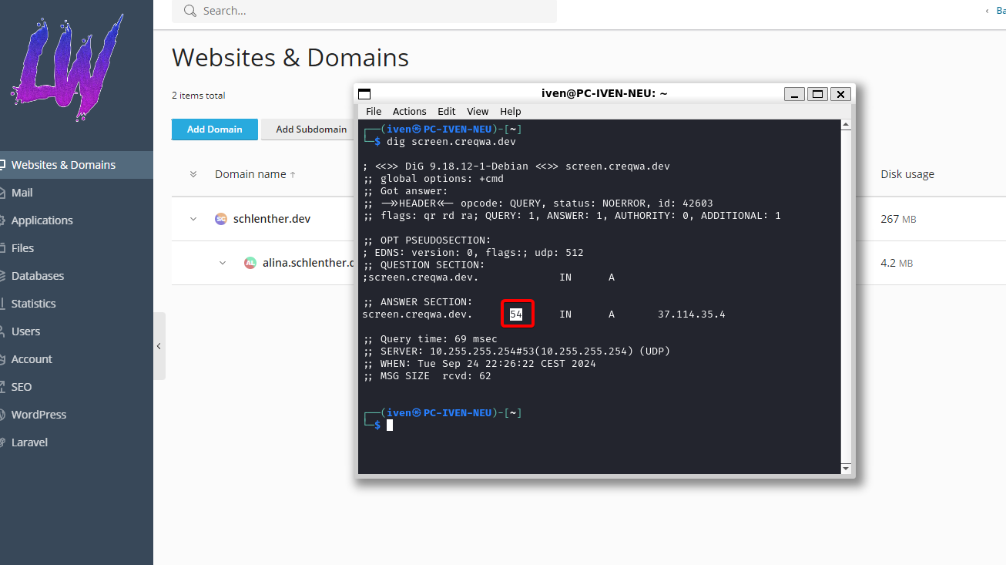This screenshot has width=1006, height=565.
Task: Collapse the left sidebar panel
Action: click(159, 346)
